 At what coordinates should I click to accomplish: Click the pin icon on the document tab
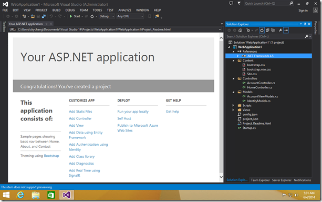47,24
